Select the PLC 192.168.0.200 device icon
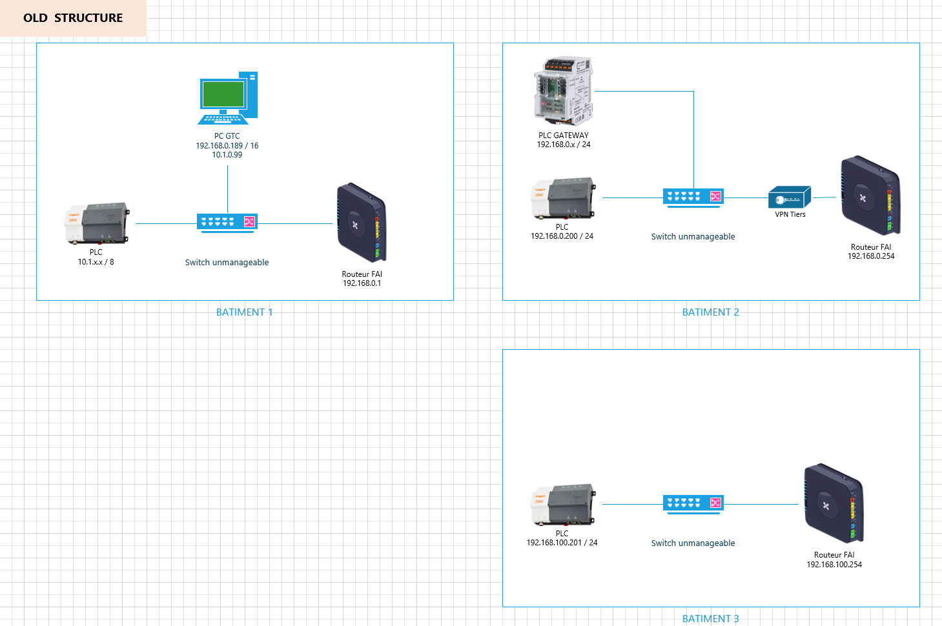942x626 pixels. click(x=562, y=198)
